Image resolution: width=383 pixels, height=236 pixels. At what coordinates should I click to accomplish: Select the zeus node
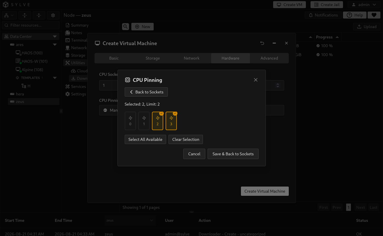(34, 102)
